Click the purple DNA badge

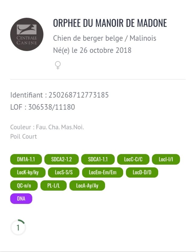pos(21,199)
